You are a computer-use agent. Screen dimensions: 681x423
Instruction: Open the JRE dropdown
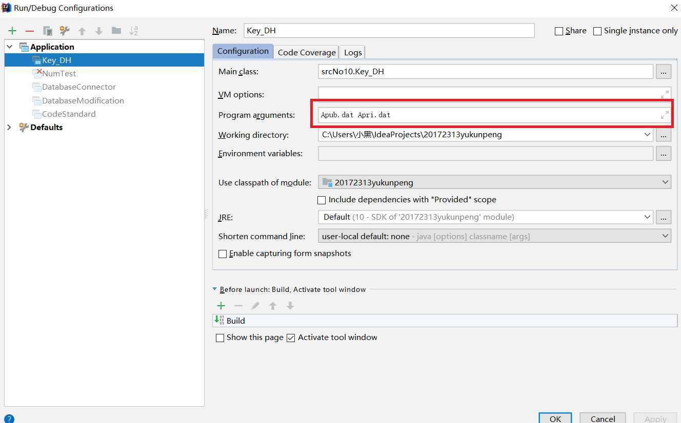tap(647, 217)
